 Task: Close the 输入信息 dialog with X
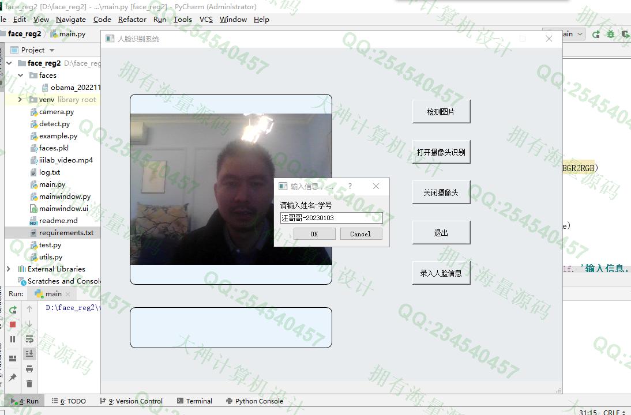(376, 186)
